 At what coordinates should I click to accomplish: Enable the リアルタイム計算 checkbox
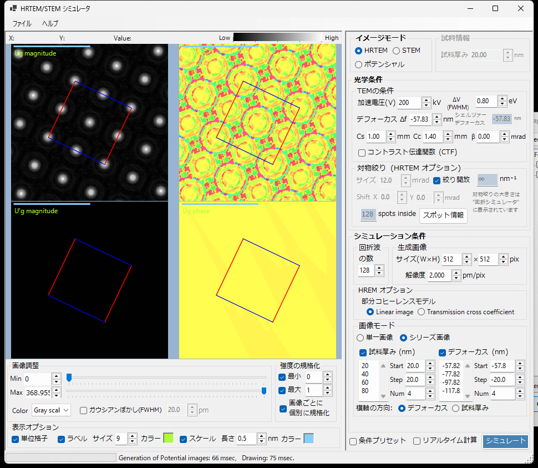[417, 441]
